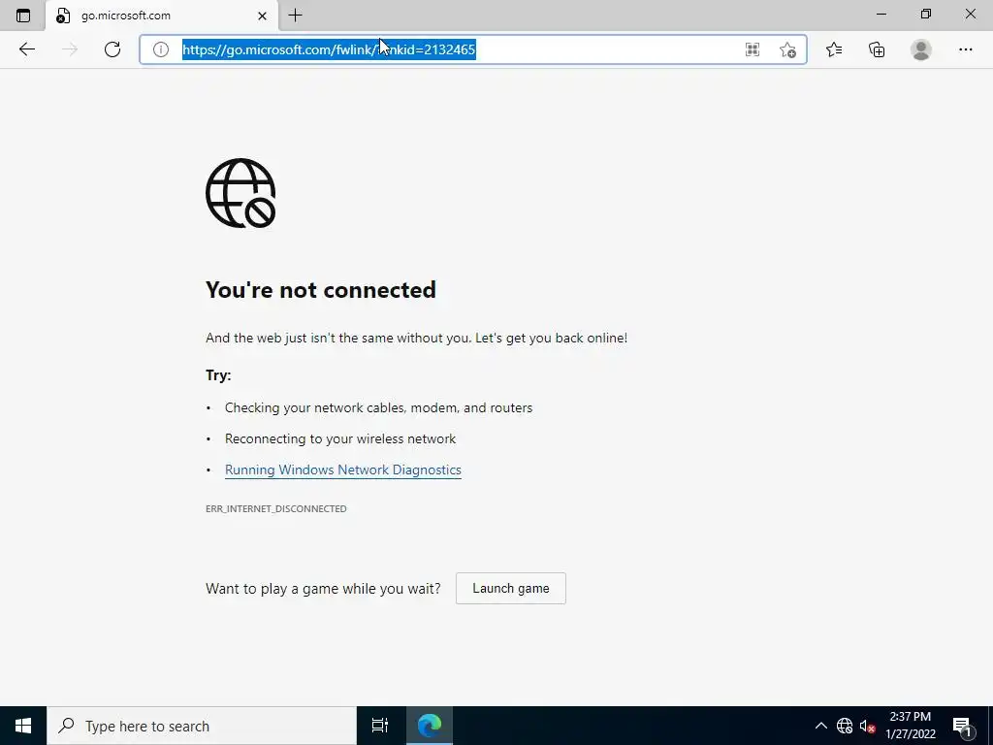Add this page to favorites
This screenshot has height=745, width=993.
click(x=787, y=49)
